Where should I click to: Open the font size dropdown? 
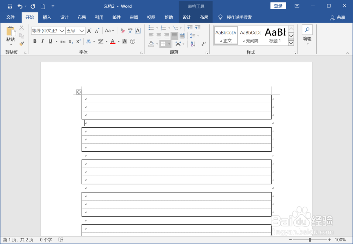click(82, 31)
